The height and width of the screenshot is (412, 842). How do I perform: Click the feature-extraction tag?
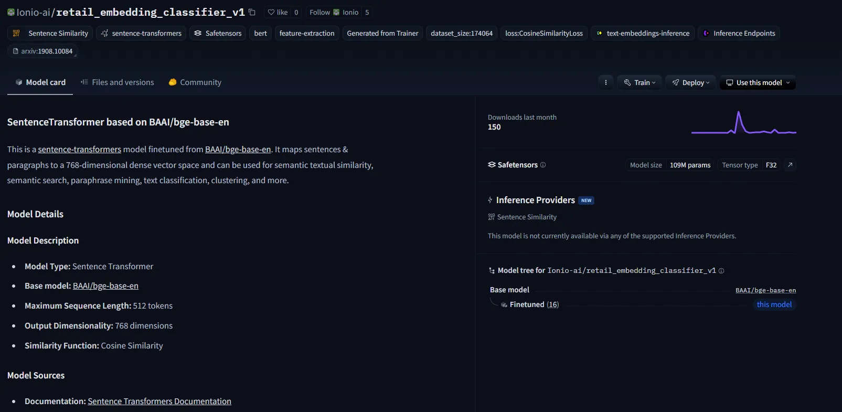(307, 33)
